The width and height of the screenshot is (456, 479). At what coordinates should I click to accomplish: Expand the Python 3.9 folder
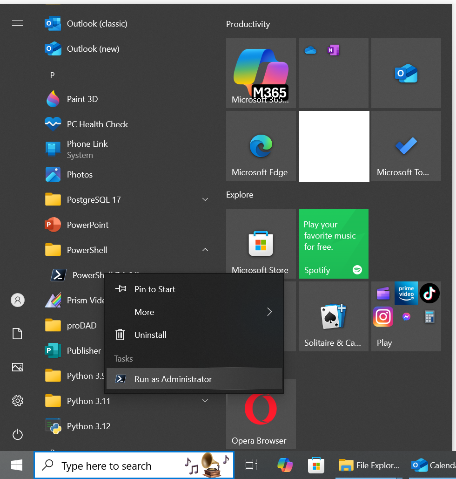click(x=74, y=376)
